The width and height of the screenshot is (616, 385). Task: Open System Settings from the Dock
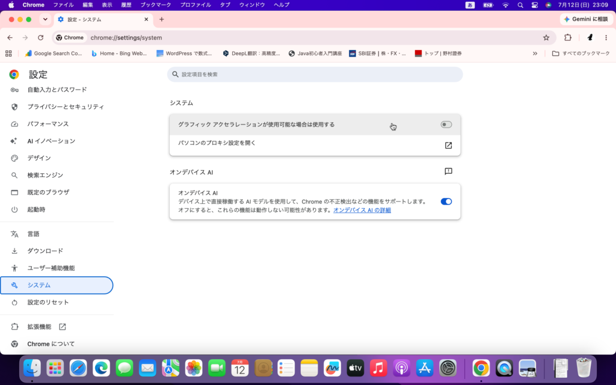(448, 368)
